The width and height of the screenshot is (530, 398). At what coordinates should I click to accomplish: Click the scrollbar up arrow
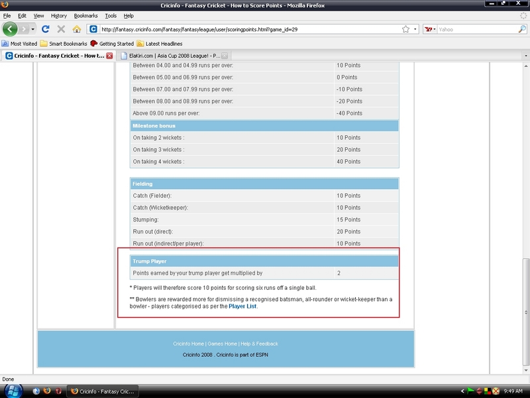tap(525, 66)
